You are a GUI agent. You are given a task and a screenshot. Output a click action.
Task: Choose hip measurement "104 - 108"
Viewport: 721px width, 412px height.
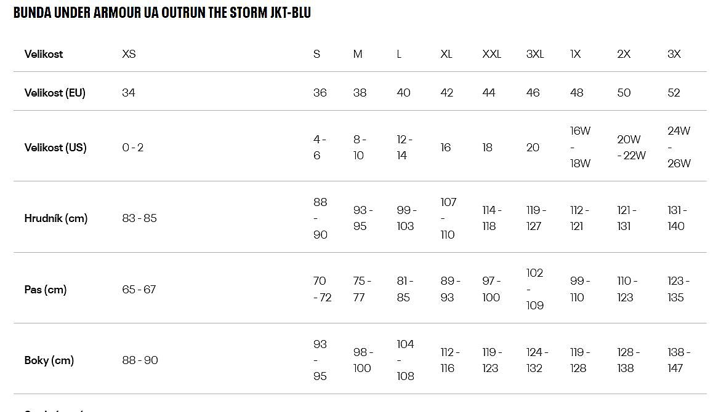click(405, 360)
